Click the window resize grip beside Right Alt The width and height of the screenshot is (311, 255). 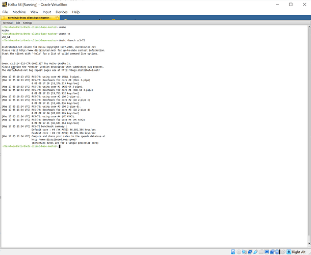[308, 252]
